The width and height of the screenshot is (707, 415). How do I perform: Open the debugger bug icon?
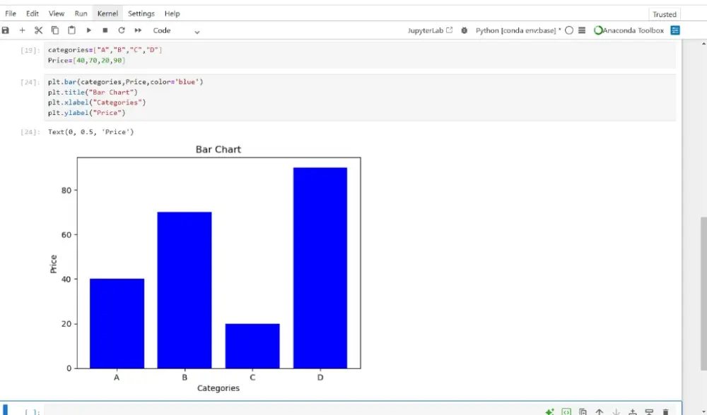tap(464, 30)
